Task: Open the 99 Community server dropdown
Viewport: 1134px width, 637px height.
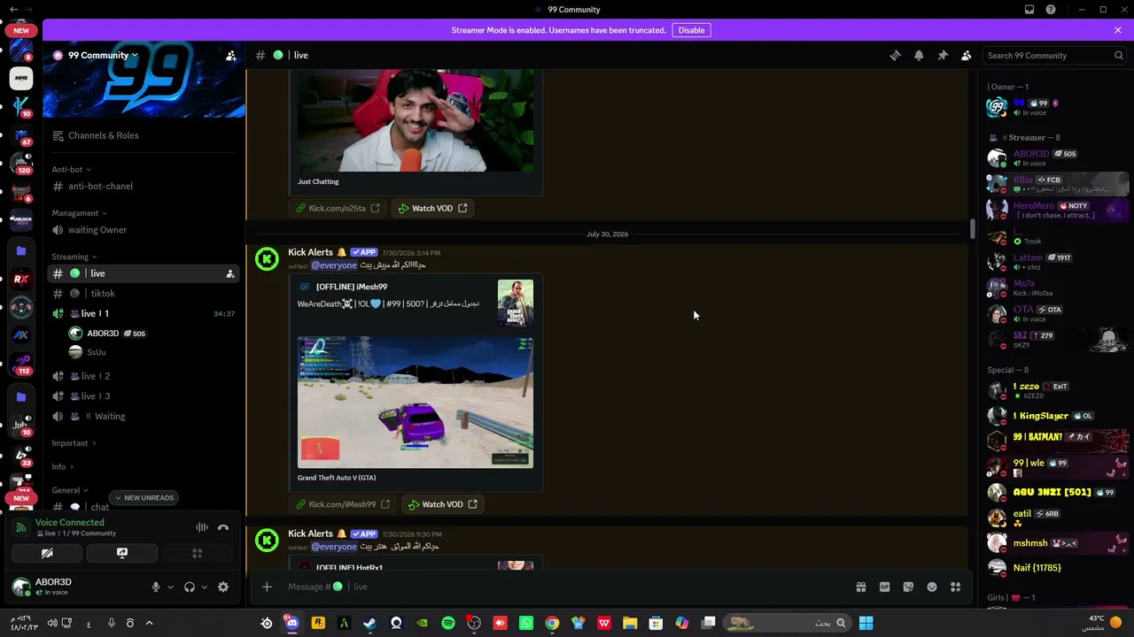Action: pos(102,55)
